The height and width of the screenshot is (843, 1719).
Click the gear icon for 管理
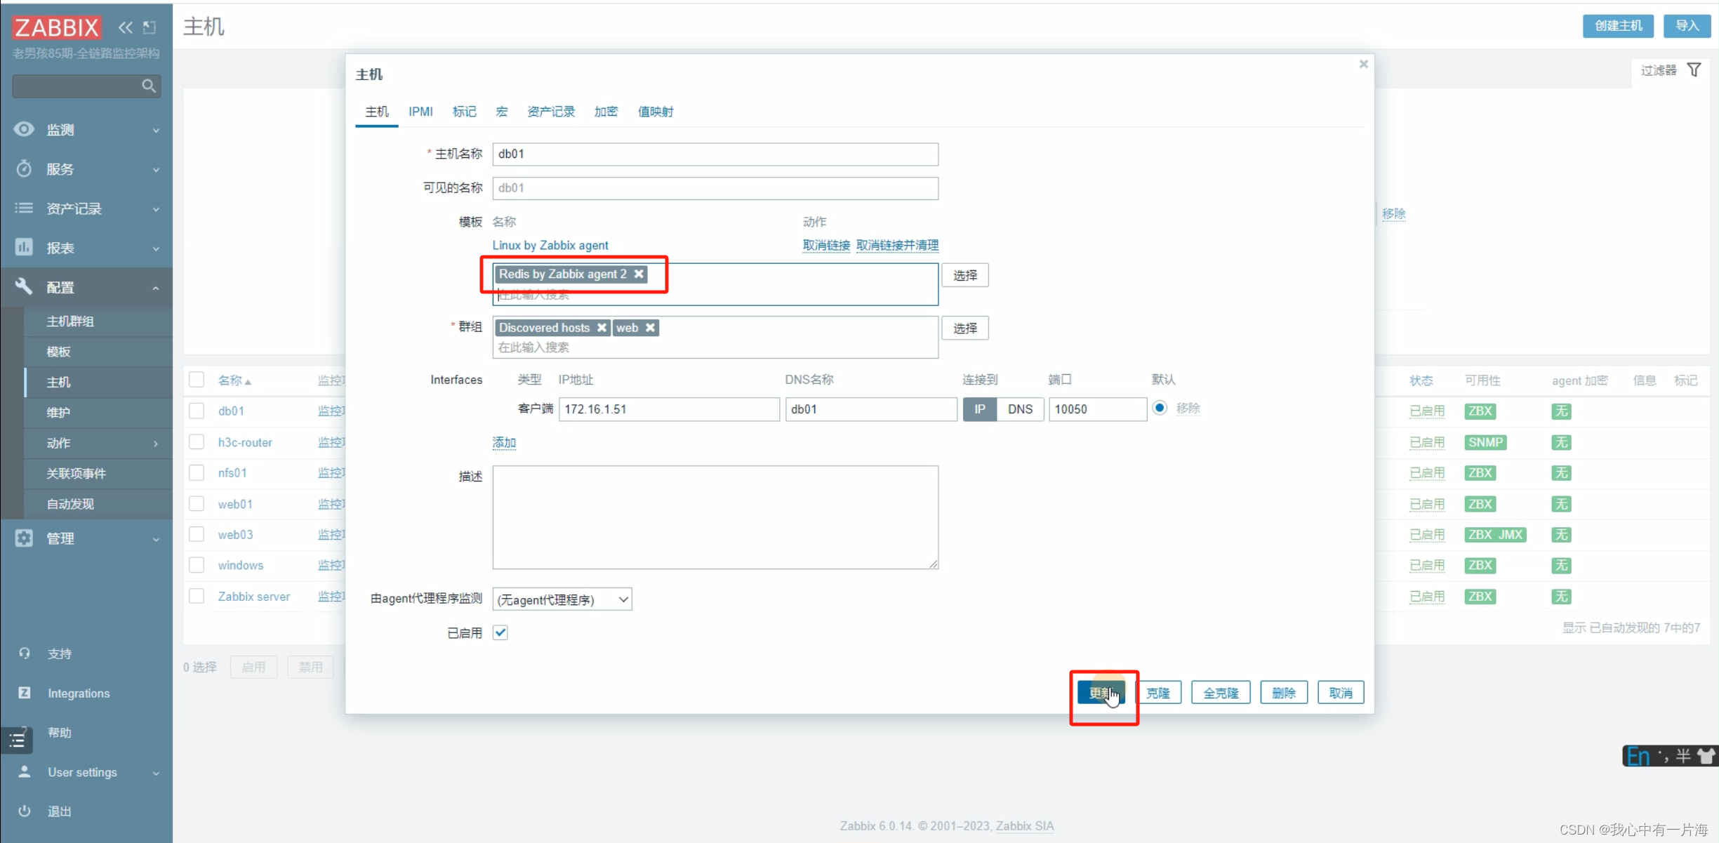click(24, 538)
